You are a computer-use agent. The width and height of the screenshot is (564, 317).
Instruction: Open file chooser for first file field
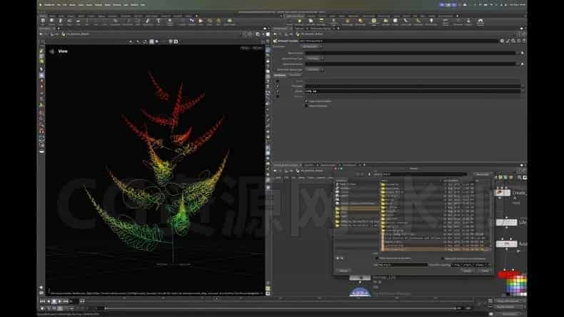[x=523, y=53]
